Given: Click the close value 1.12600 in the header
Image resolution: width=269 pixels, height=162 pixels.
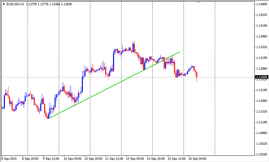Looking at the screenshot, I should point(66,4).
